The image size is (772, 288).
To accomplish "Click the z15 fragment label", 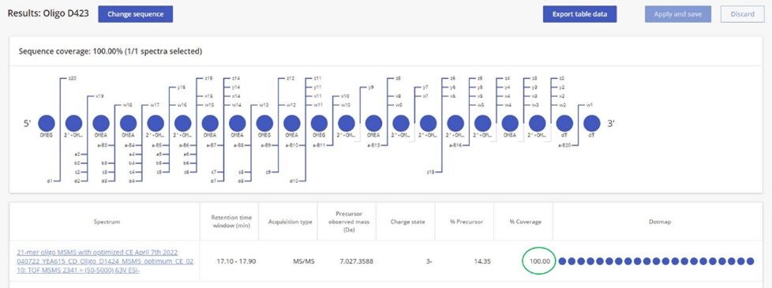I will tap(208, 78).
